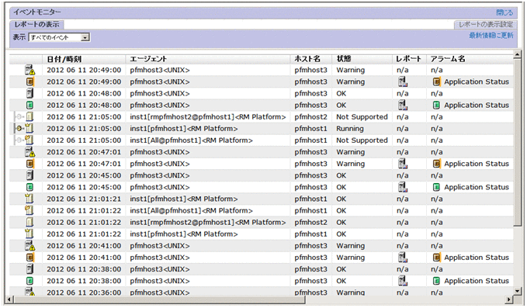Viewport: 527px width, 308px height.
Task: Open report icon in 20:48:00 OK row
Action: 403,106
